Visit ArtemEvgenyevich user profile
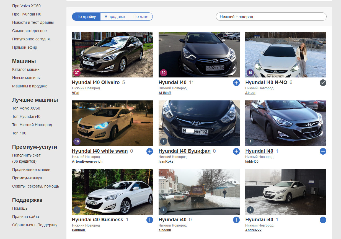 click(x=87, y=162)
